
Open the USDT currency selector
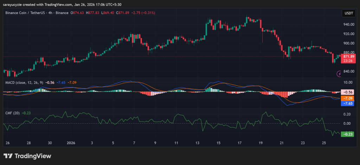[348, 13]
